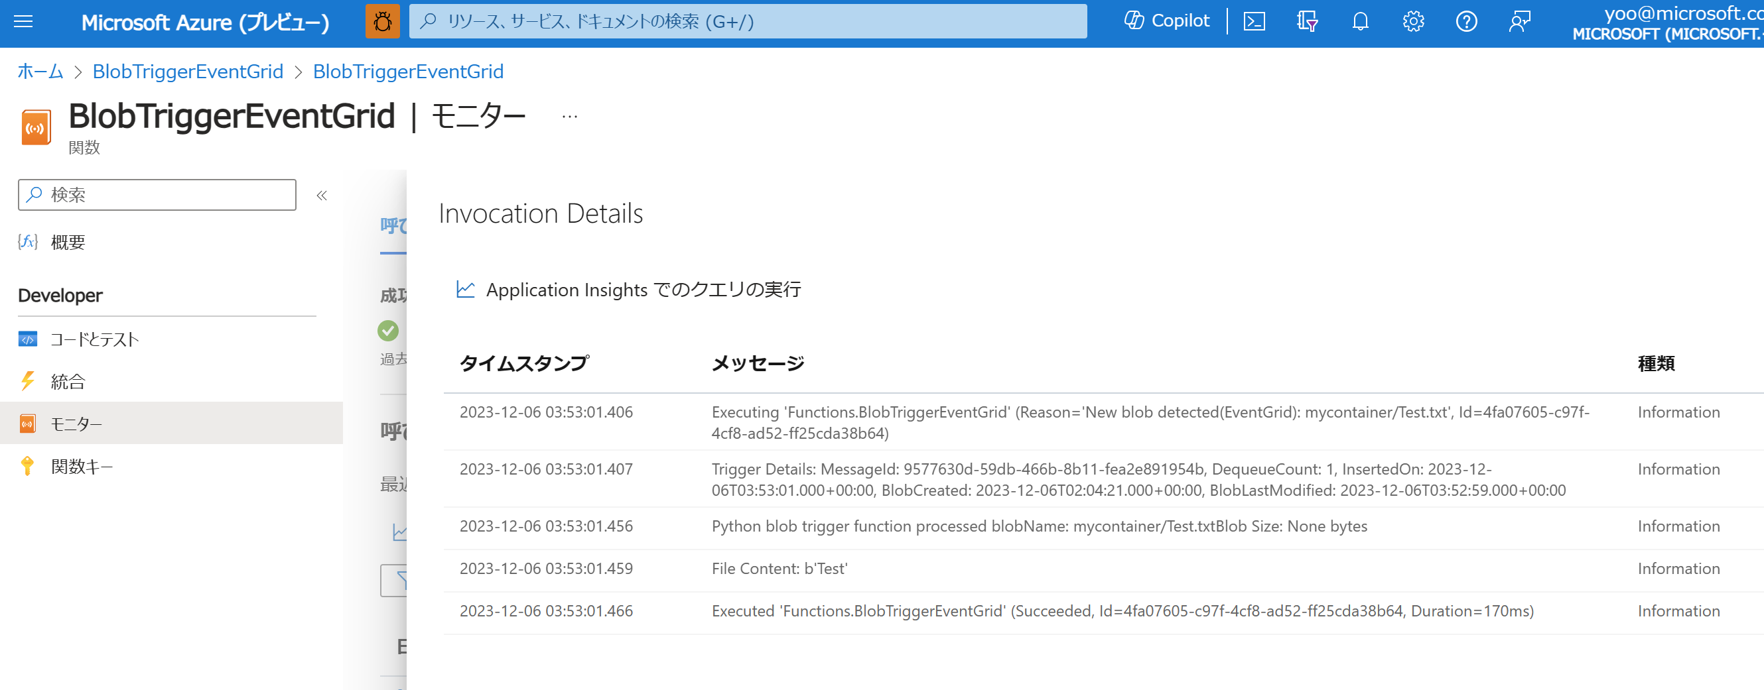Collapse the sidebar with the « chevron
This screenshot has height=690, width=1764.
pyautogui.click(x=321, y=195)
